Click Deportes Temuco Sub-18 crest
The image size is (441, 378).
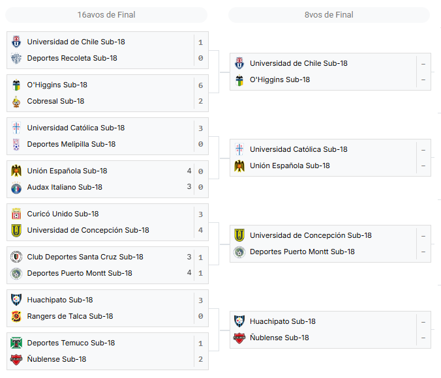[16, 343]
